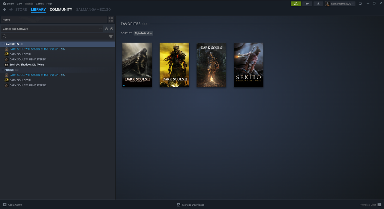Click the FAVORITES heading in main panel
This screenshot has width=384, height=209.
pos(131,24)
